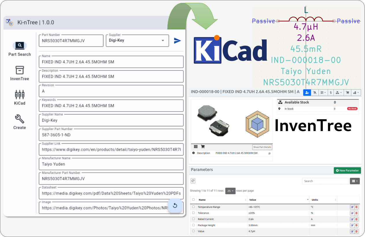Open the Part Search section in Ki-nTree
The image size is (365, 237).
19,49
